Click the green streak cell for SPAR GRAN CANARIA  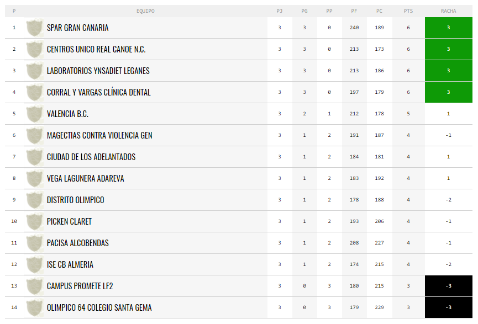click(448, 28)
